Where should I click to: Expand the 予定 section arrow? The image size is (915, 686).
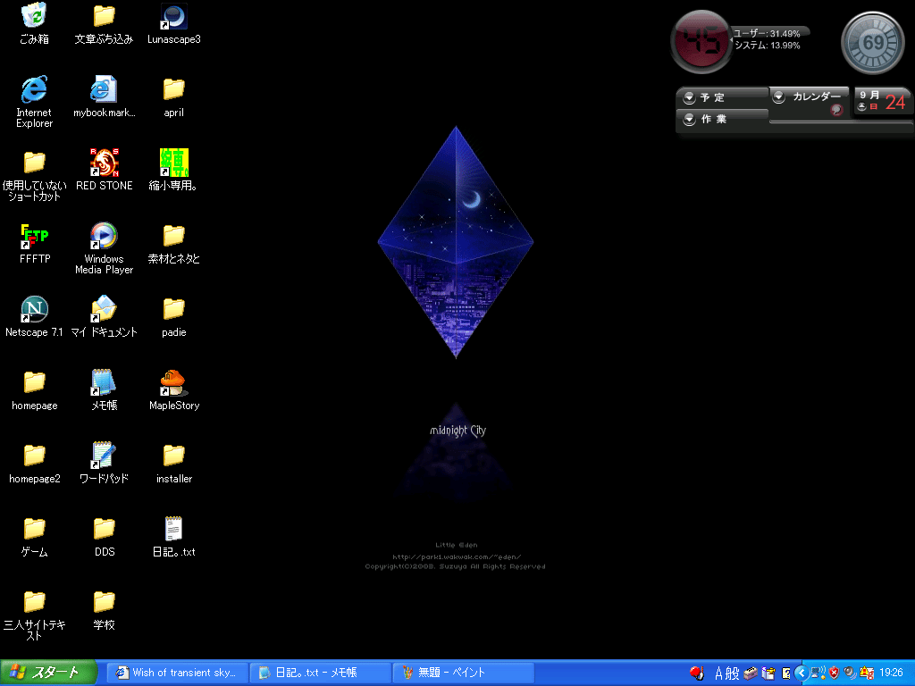(x=689, y=97)
